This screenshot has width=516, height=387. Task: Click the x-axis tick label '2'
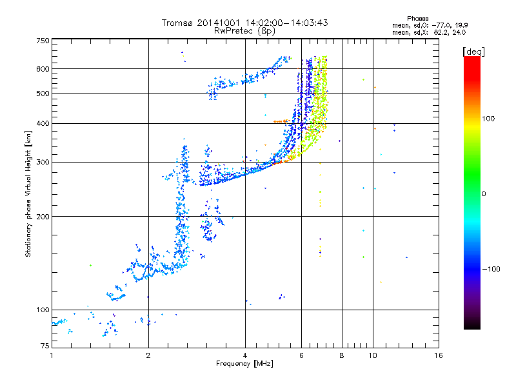coord(148,355)
